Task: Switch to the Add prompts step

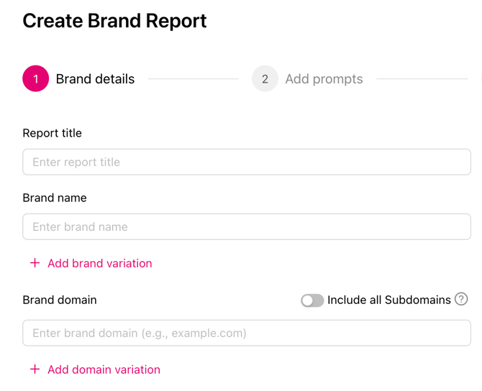Action: tap(324, 79)
